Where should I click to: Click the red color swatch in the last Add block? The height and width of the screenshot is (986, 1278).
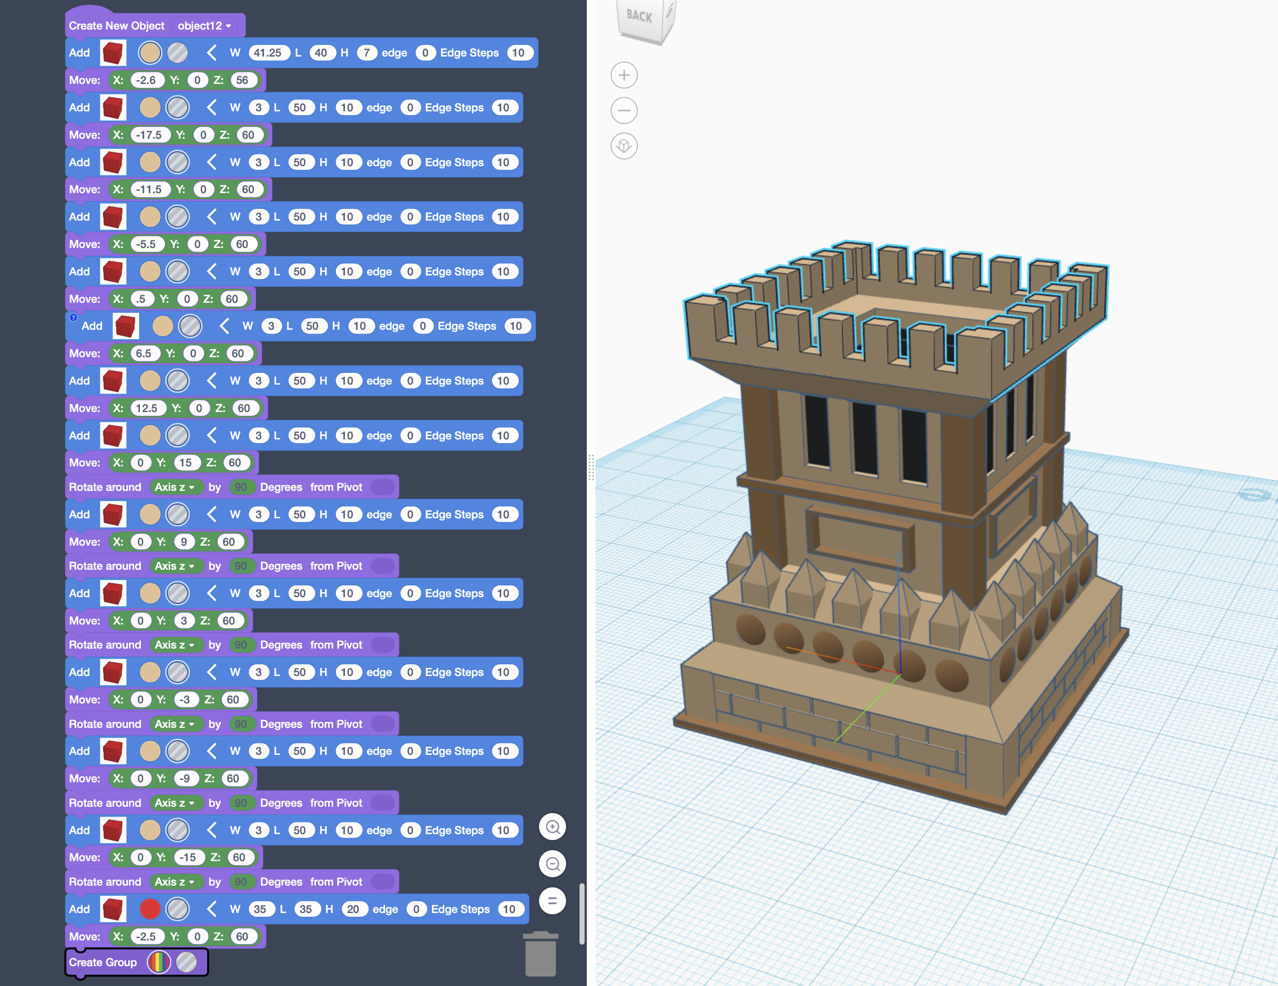(150, 909)
